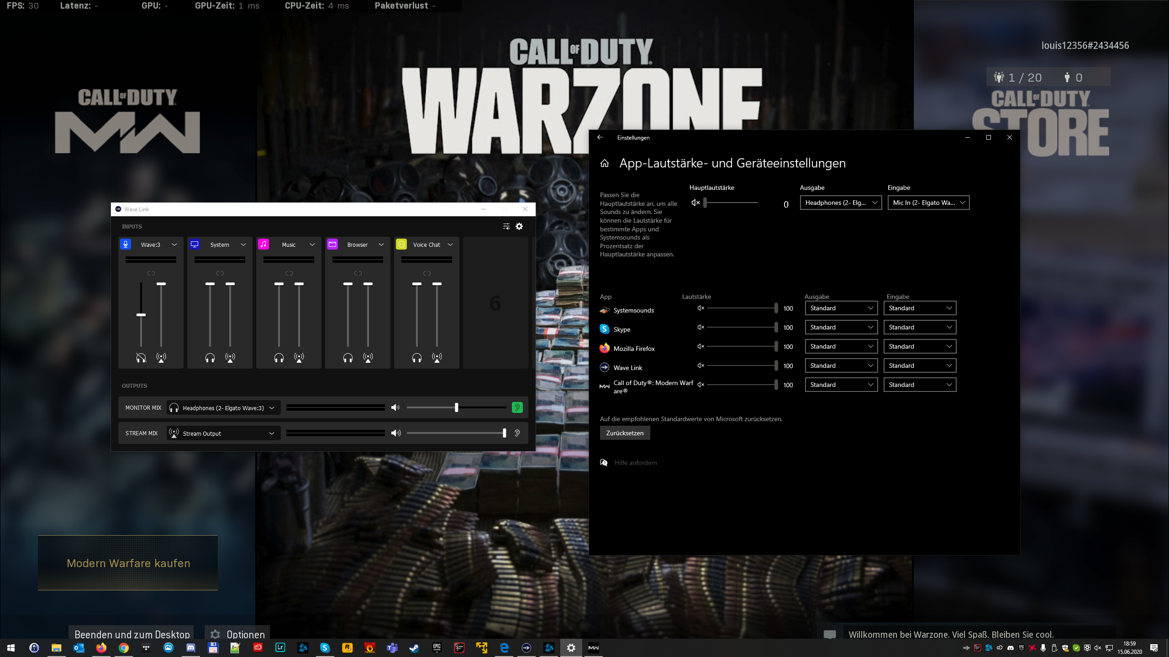Viewport: 1169px width, 657px height.
Task: Unmute Skype speaker icon
Action: [x=701, y=328]
